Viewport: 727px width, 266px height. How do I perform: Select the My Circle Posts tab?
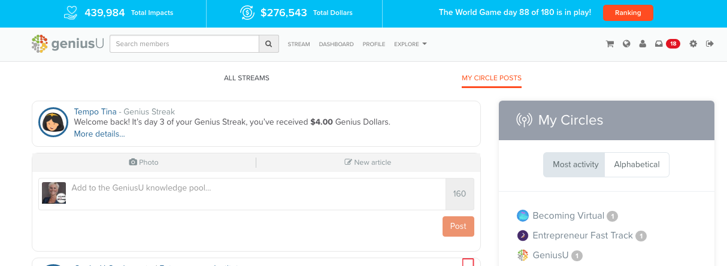click(x=492, y=78)
